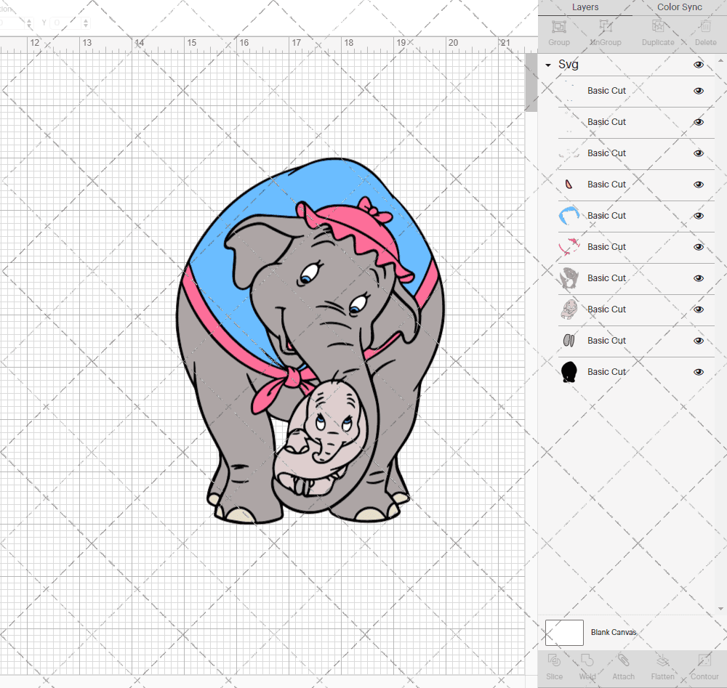Switch to the Color Sync tab
The image size is (727, 688).
pos(679,7)
